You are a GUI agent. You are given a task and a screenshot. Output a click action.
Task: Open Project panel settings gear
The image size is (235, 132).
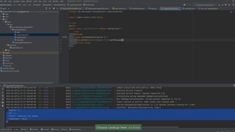click(x=54, y=8)
